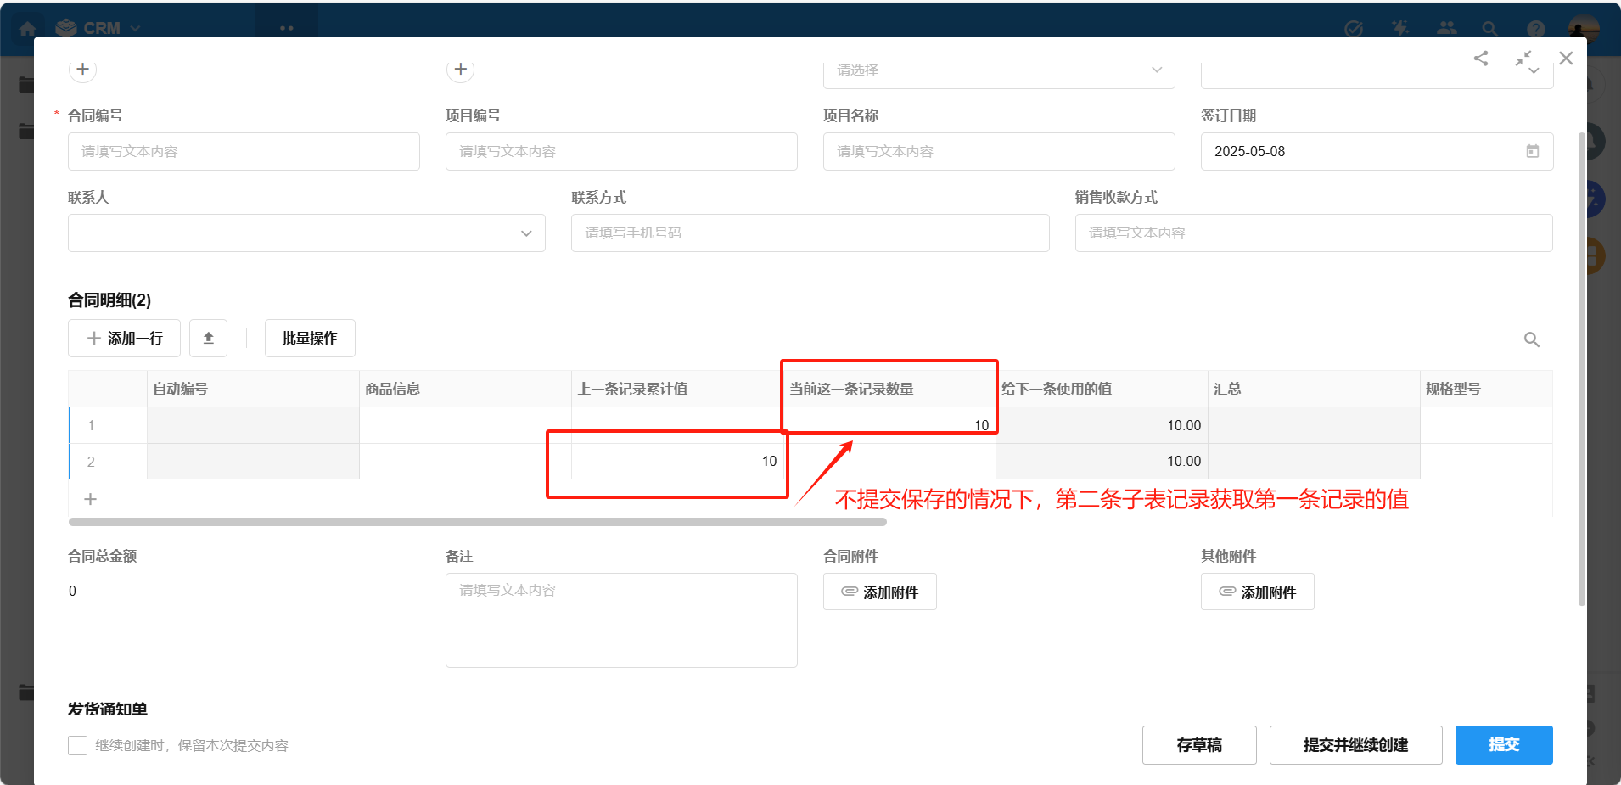Click the 规格型号 column header
1621x785 pixels.
1486,389
